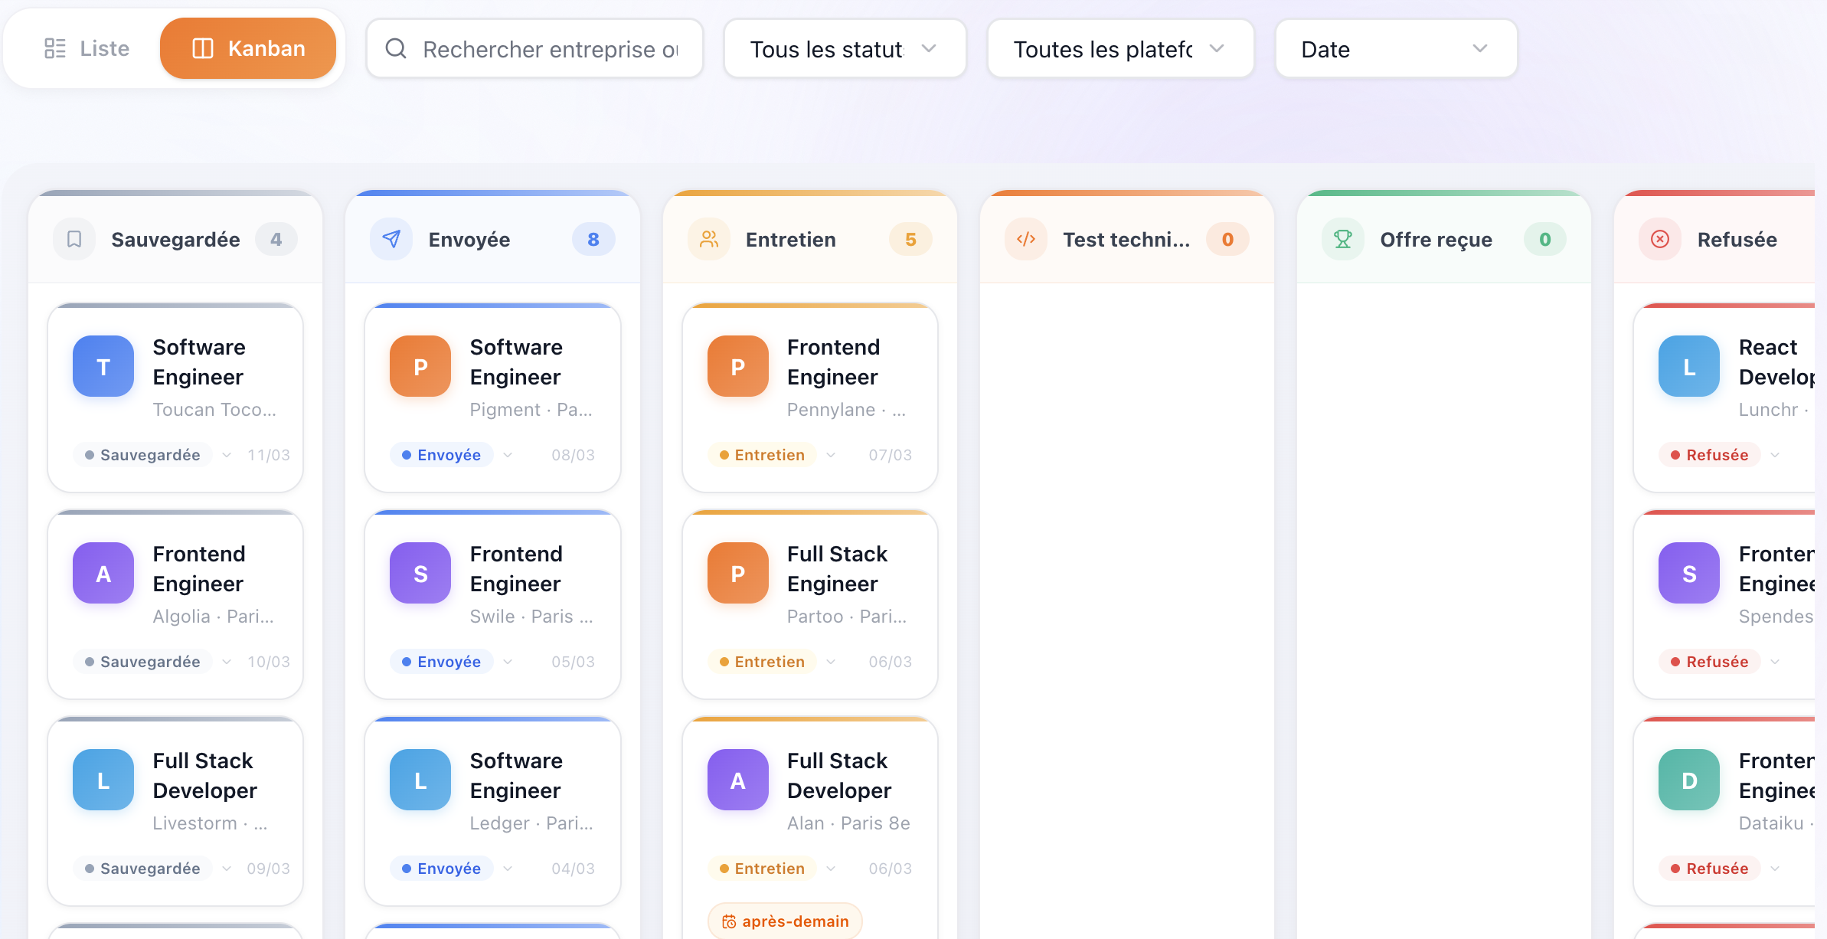This screenshot has width=1827, height=939.
Task: Focus the 'Rechercher entreprise' search field
Action: click(550, 49)
